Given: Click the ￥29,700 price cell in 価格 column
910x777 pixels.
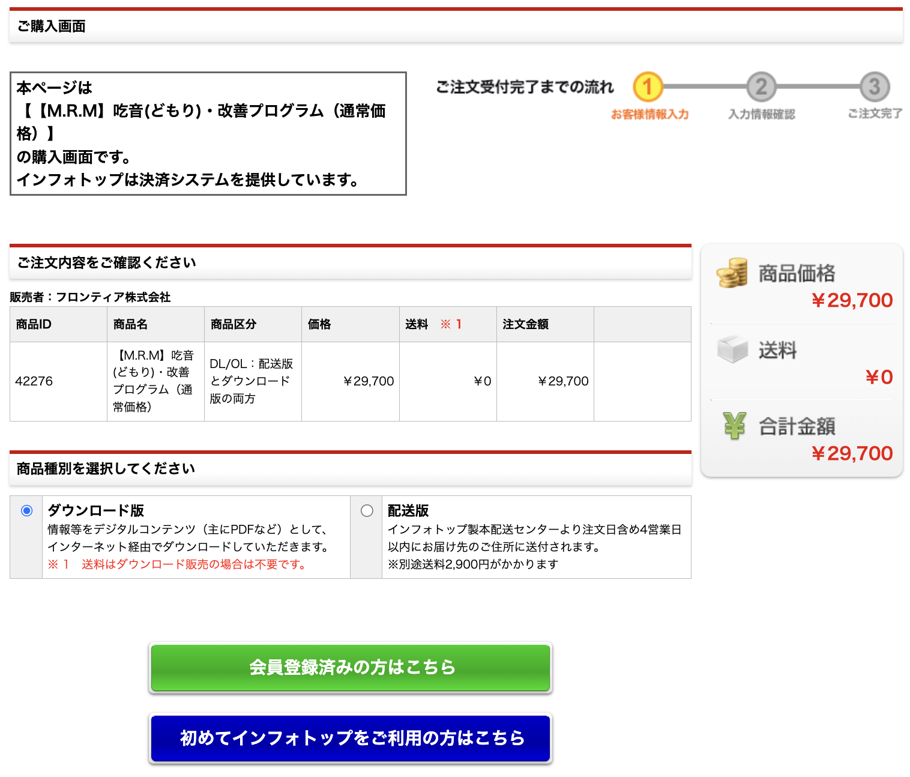Looking at the screenshot, I should point(351,381).
